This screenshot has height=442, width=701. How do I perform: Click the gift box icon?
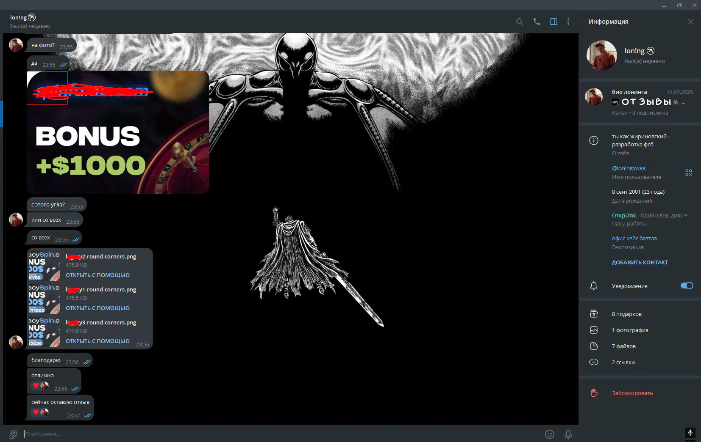(x=594, y=314)
